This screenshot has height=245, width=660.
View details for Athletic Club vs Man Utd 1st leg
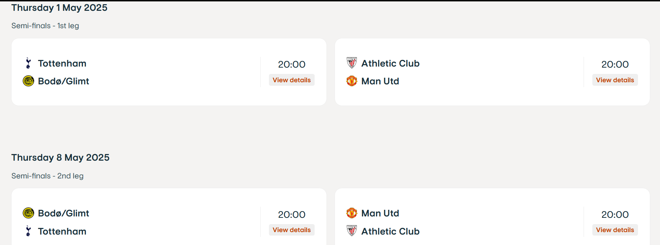tap(615, 80)
